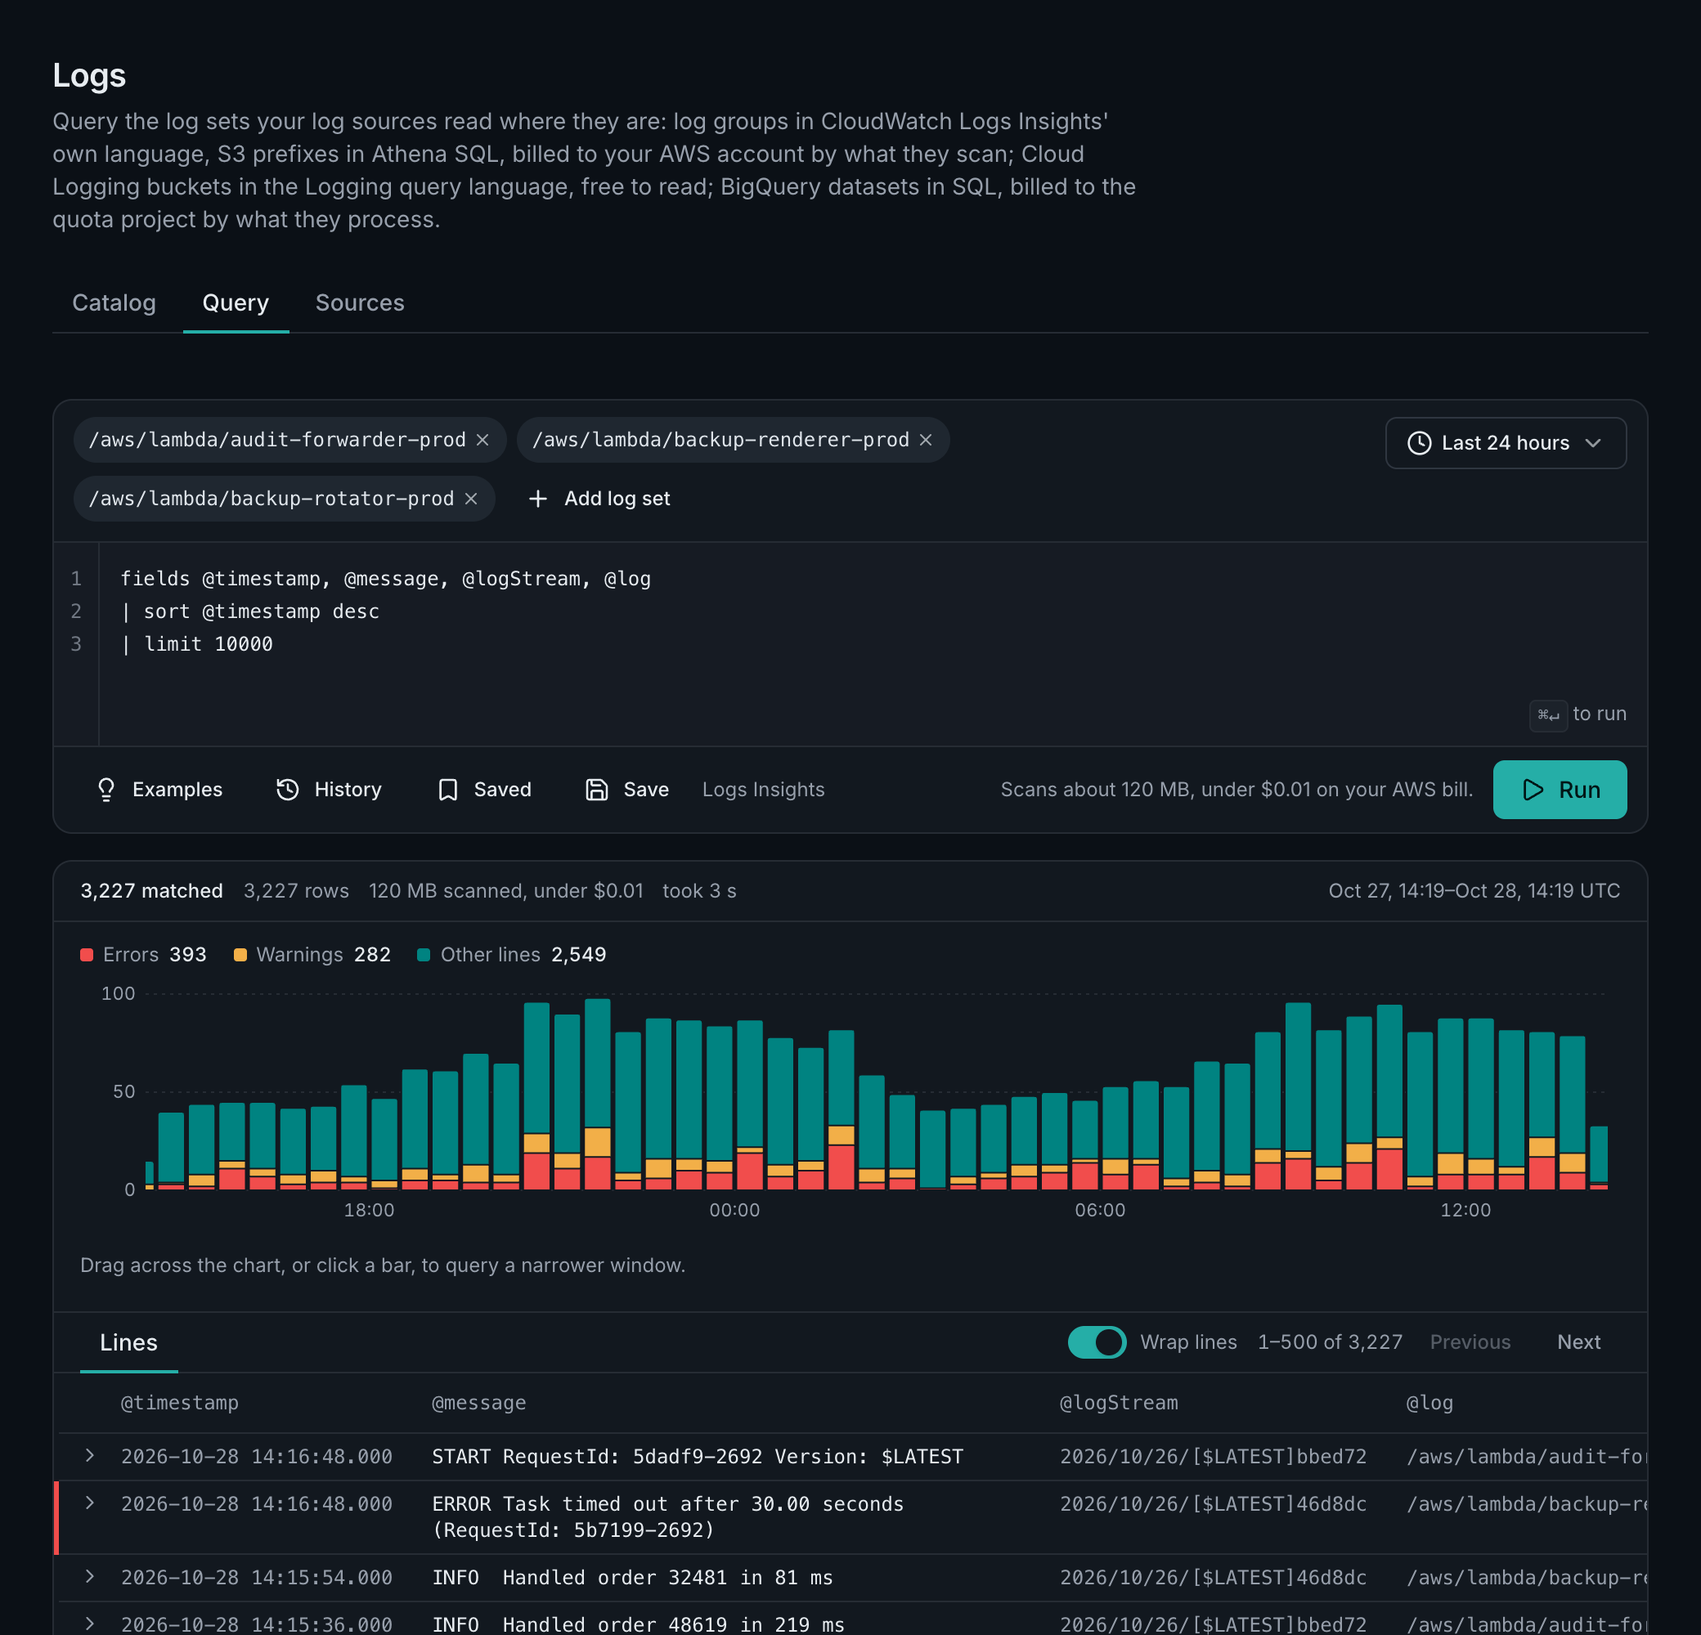Open the Last 24 hours dropdown arrow

coord(1592,443)
